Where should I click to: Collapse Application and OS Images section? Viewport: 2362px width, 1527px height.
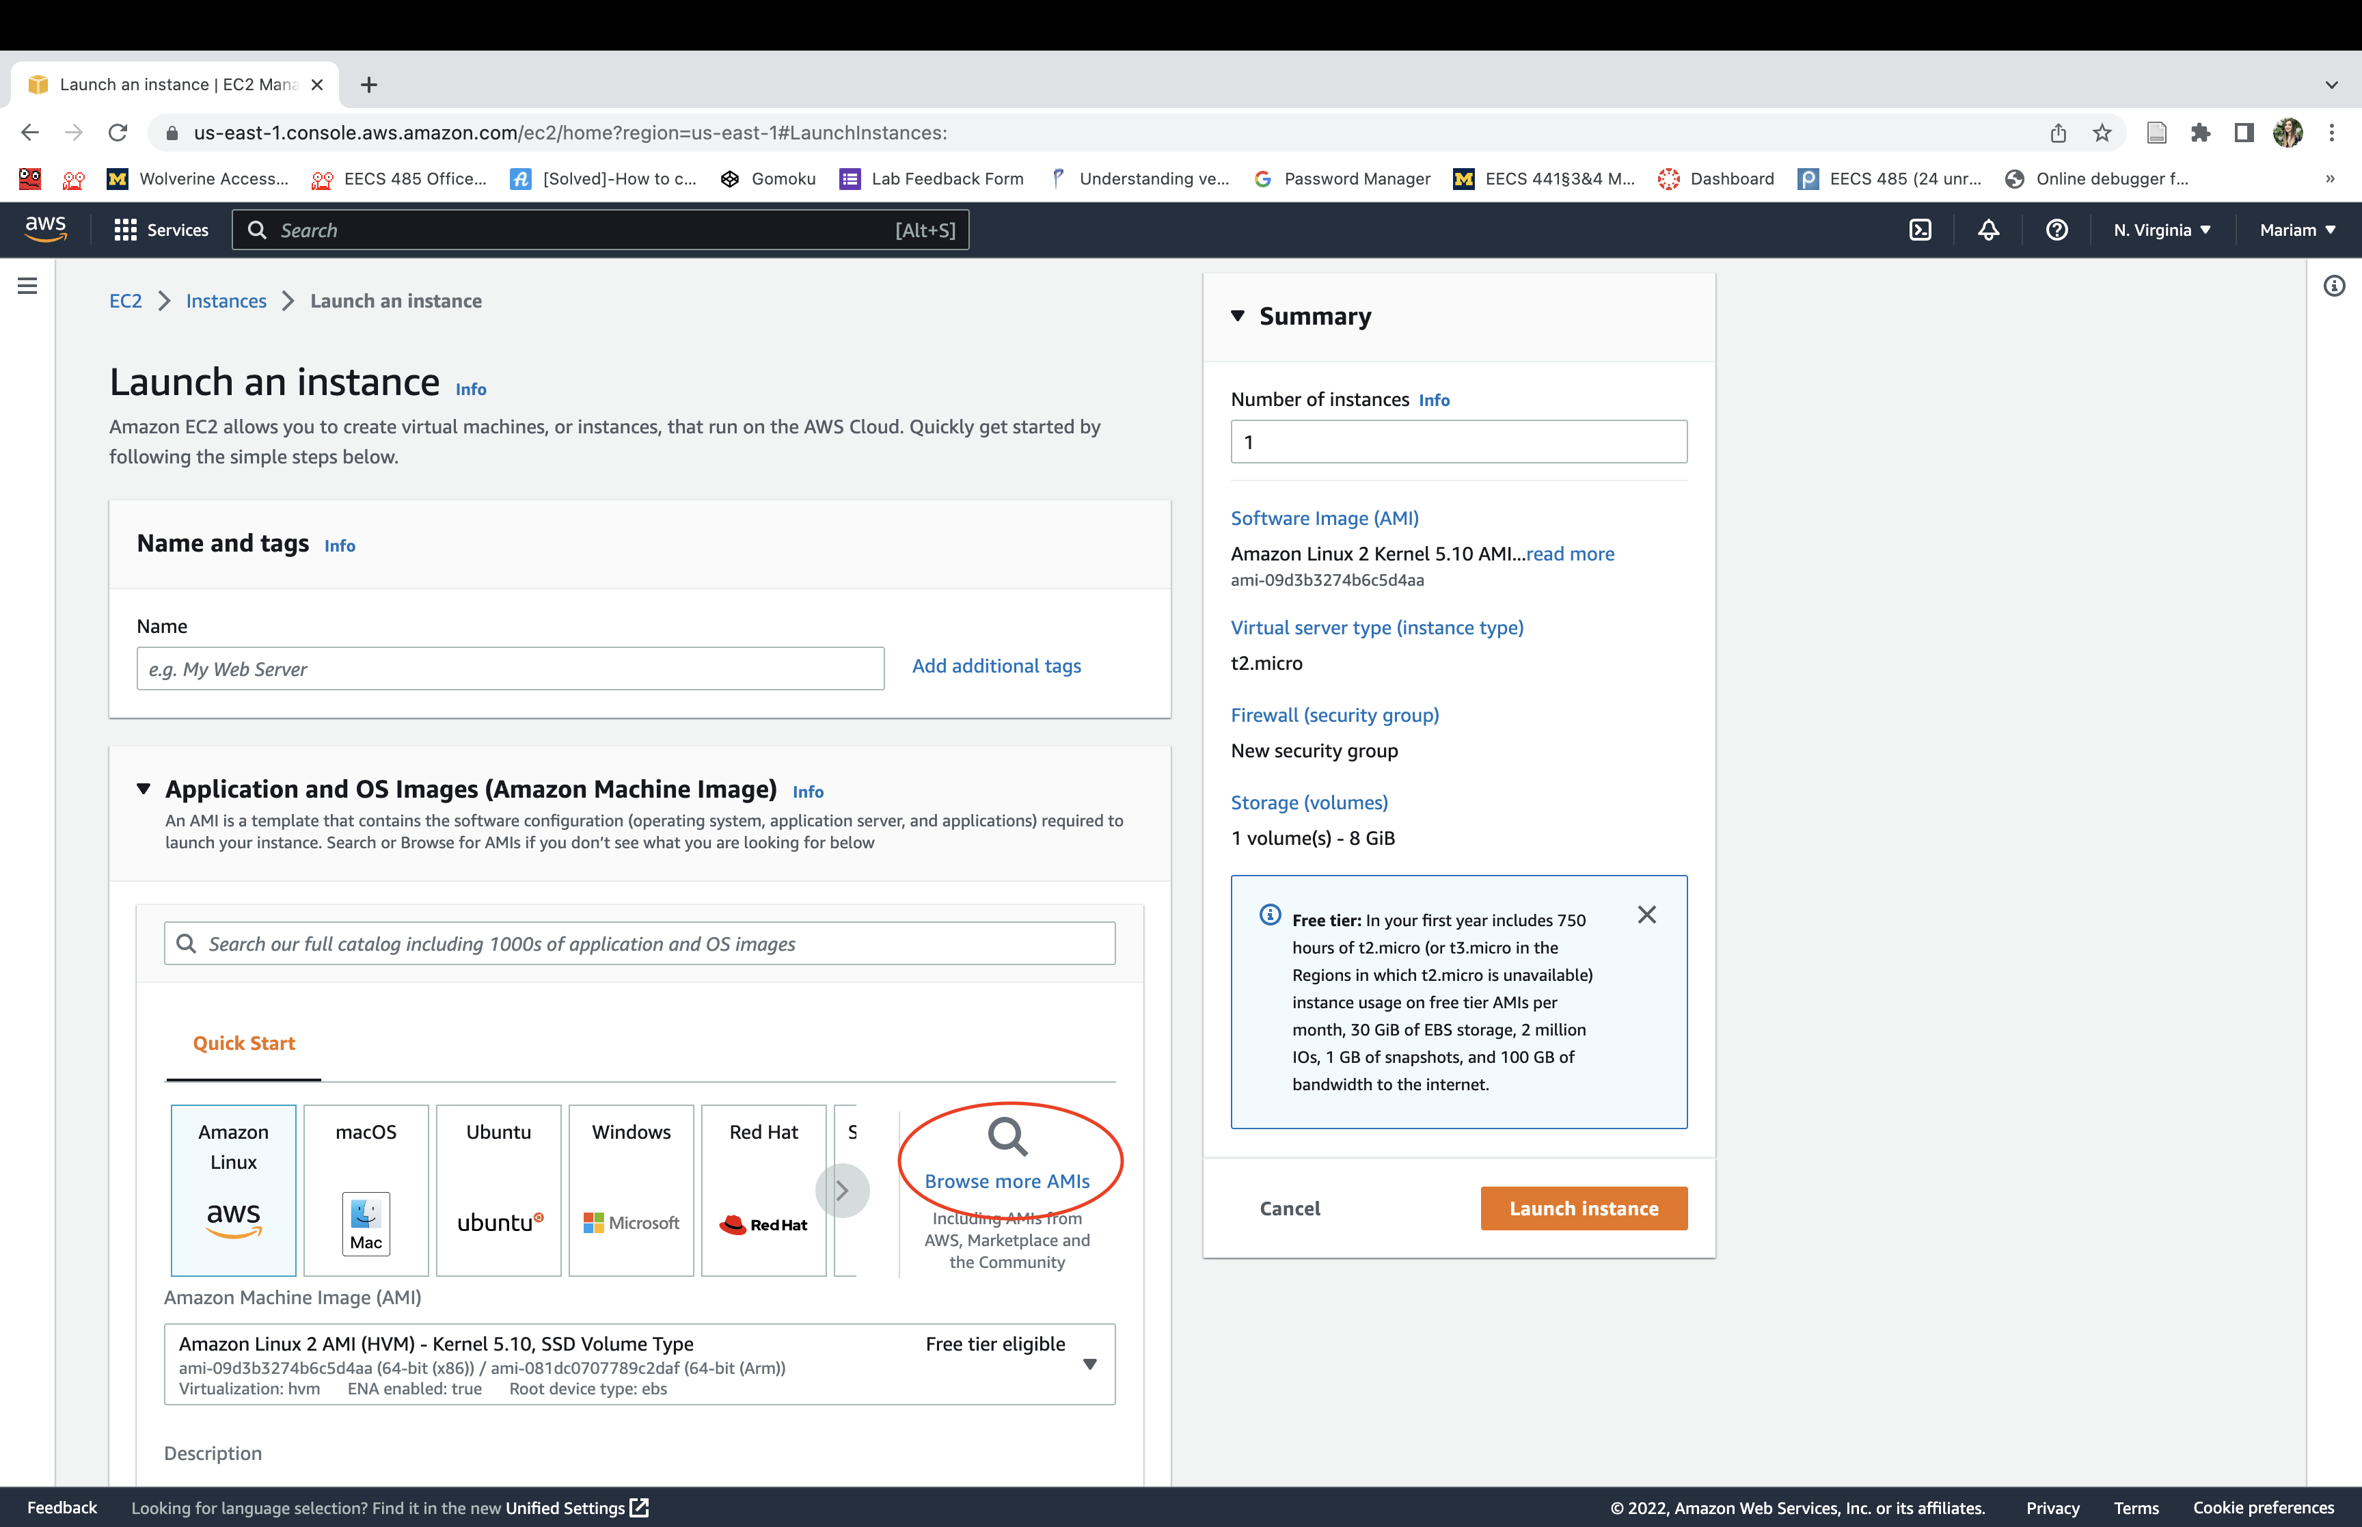coord(144,789)
